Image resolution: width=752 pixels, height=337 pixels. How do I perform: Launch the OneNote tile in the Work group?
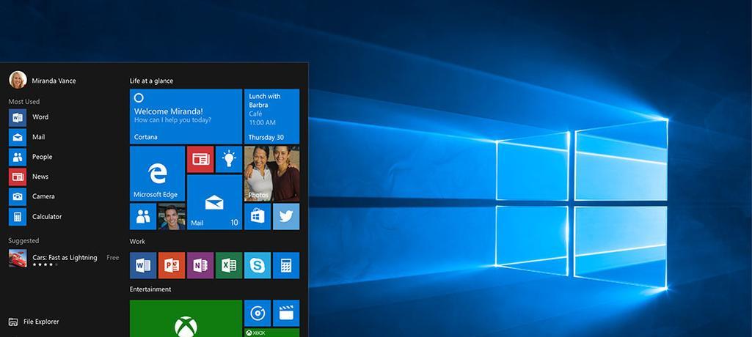point(200,265)
